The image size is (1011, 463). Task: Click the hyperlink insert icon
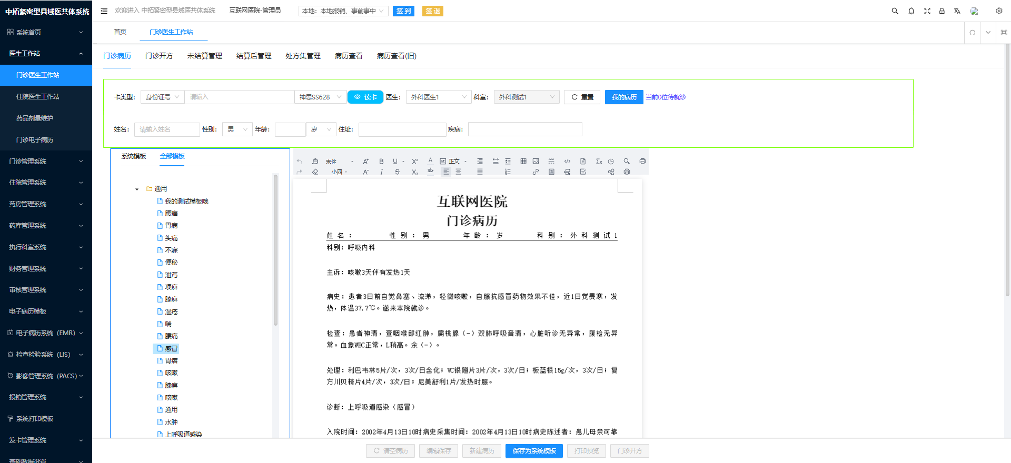pos(536,172)
